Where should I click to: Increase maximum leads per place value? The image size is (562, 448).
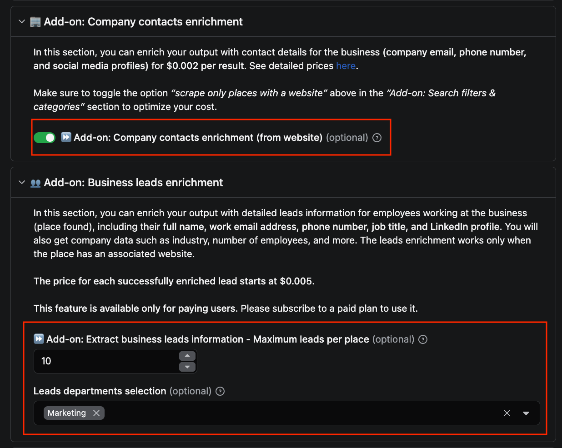tap(187, 356)
